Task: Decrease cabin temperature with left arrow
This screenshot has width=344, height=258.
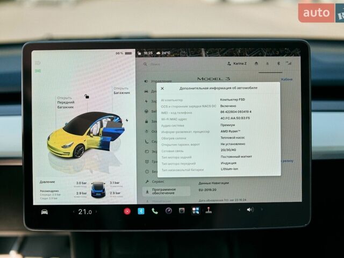Action: (74, 212)
